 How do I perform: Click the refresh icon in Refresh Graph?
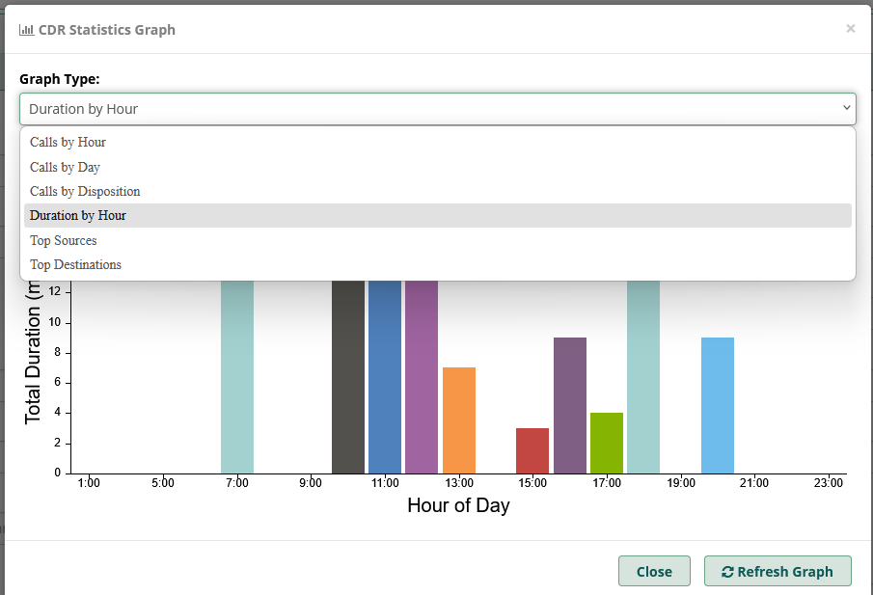[x=727, y=571]
